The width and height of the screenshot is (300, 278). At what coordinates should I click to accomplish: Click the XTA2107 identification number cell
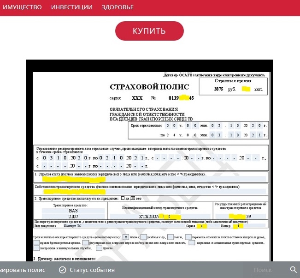click(160, 217)
